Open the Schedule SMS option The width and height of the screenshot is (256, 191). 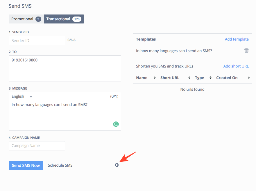60,165
